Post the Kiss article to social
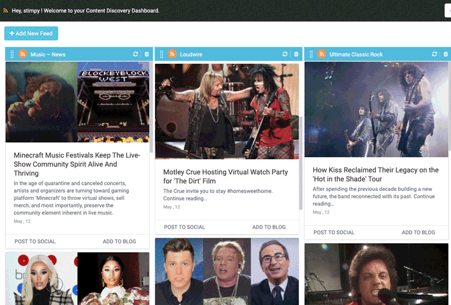This screenshot has height=305, width=451. click(334, 232)
